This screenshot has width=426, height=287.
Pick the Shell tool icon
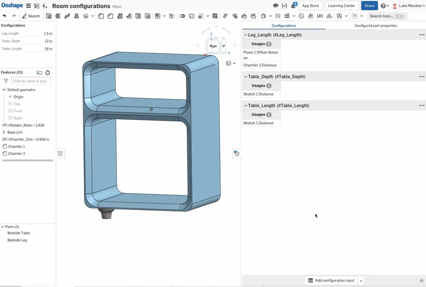coord(138,16)
